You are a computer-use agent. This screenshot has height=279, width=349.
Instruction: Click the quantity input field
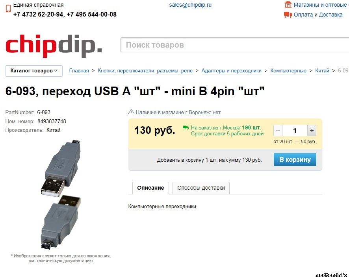[x=295, y=130]
